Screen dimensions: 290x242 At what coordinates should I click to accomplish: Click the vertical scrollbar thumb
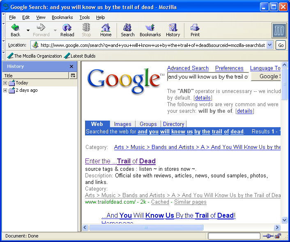pyautogui.click(x=284, y=84)
